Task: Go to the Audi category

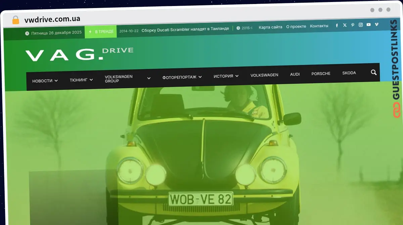Action: coord(295,74)
